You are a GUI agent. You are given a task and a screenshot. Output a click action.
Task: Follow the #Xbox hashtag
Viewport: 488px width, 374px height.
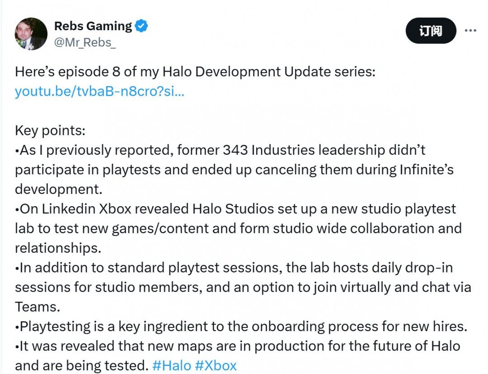216,365
